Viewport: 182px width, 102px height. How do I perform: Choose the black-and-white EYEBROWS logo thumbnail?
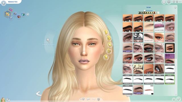click(138, 37)
